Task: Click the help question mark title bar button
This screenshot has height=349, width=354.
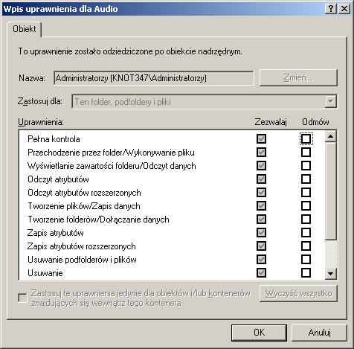Action: pyautogui.click(x=331, y=9)
